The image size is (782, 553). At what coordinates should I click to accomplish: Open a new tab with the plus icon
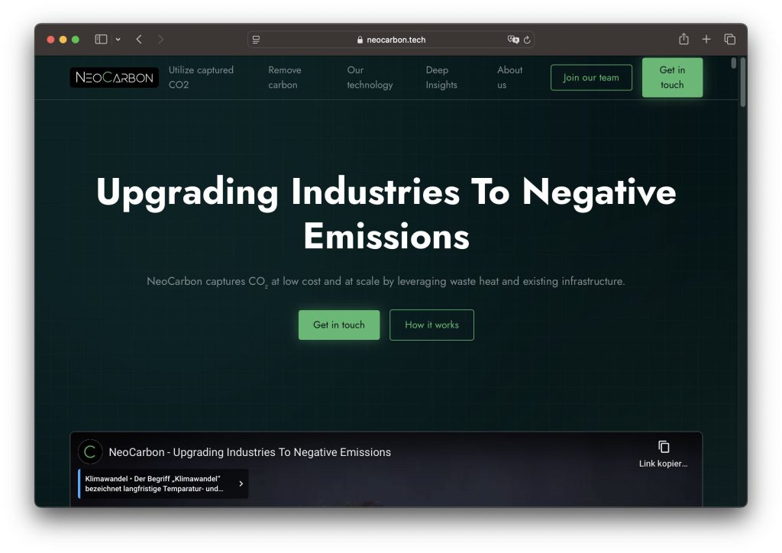pos(706,40)
